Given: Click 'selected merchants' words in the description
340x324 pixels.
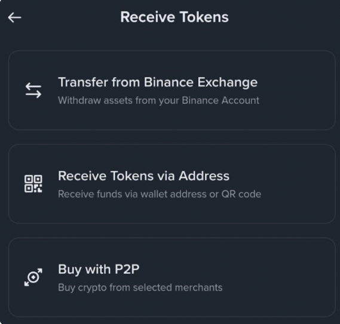Looking at the screenshot, I should click(177, 288).
